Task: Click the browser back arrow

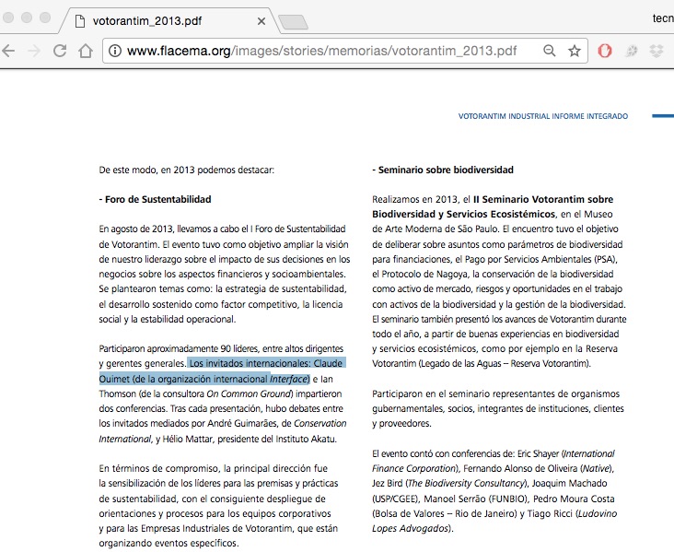Action: (9, 51)
